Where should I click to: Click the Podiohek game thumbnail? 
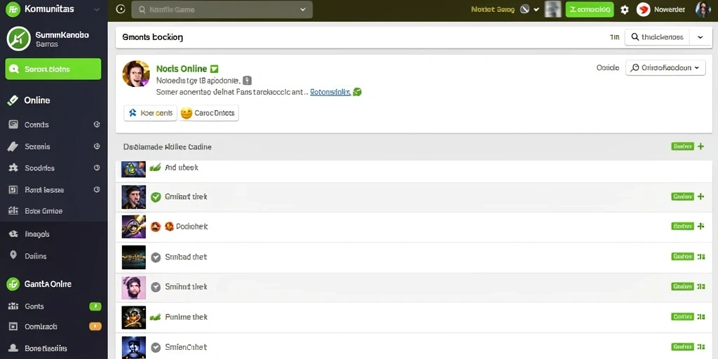click(134, 226)
